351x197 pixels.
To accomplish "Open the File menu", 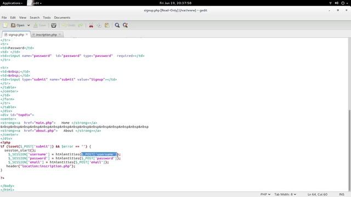I will pos(4,18).
